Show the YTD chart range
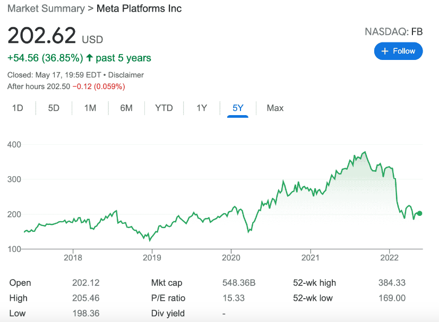This screenshot has height=322, width=439. (x=164, y=108)
